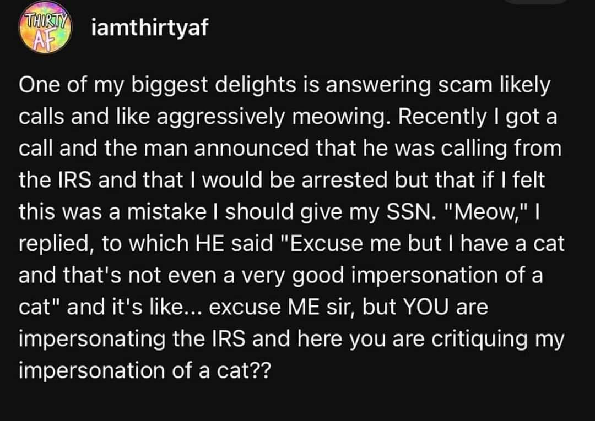This screenshot has height=421, width=595.
Task: Click the word "Recently" in the post
Action: pyautogui.click(x=442, y=117)
